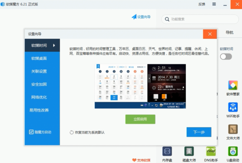The image size is (242, 163).
Task: Open the DNS助手 tool
Action: 211,151
